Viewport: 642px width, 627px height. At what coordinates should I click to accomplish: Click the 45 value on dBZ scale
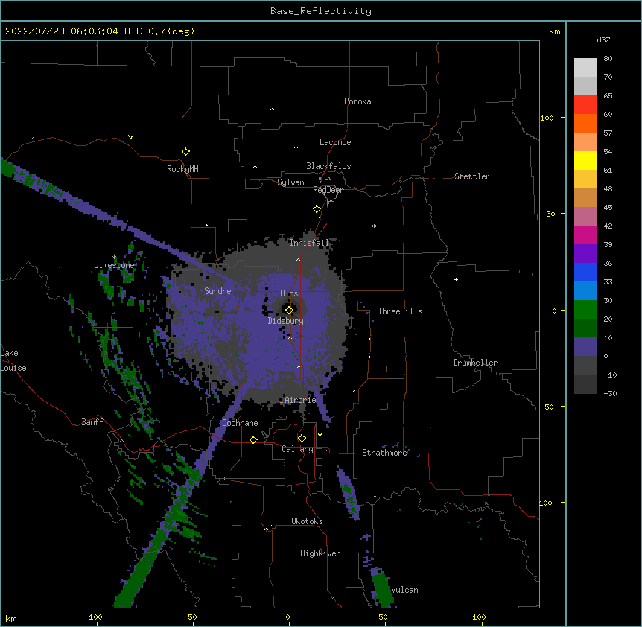click(608, 208)
